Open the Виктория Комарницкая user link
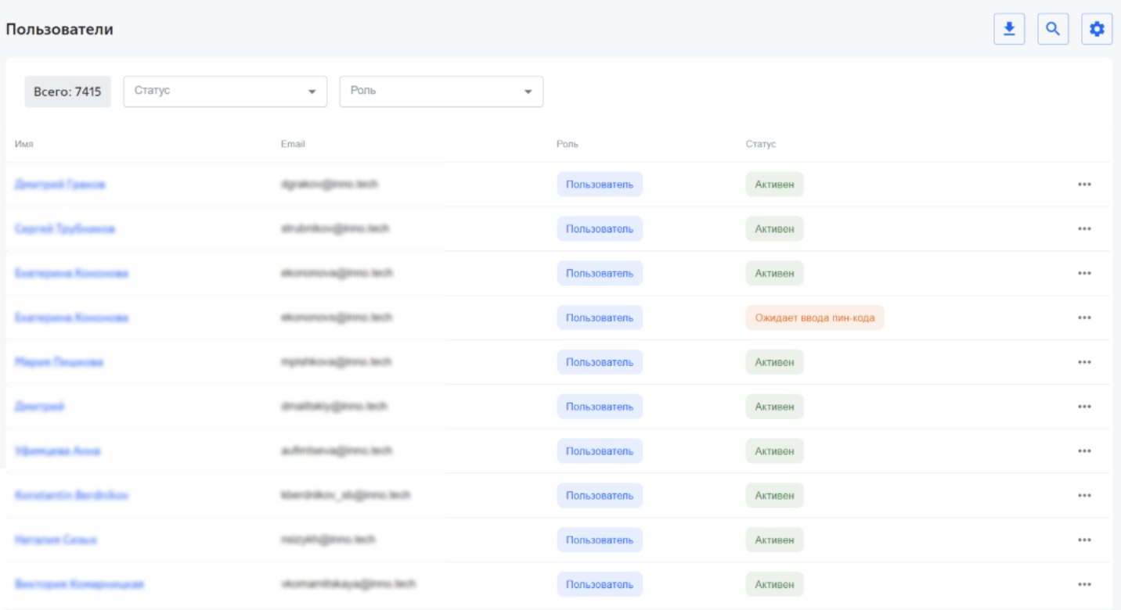Screen dimensions: 1121x610 point(79,584)
